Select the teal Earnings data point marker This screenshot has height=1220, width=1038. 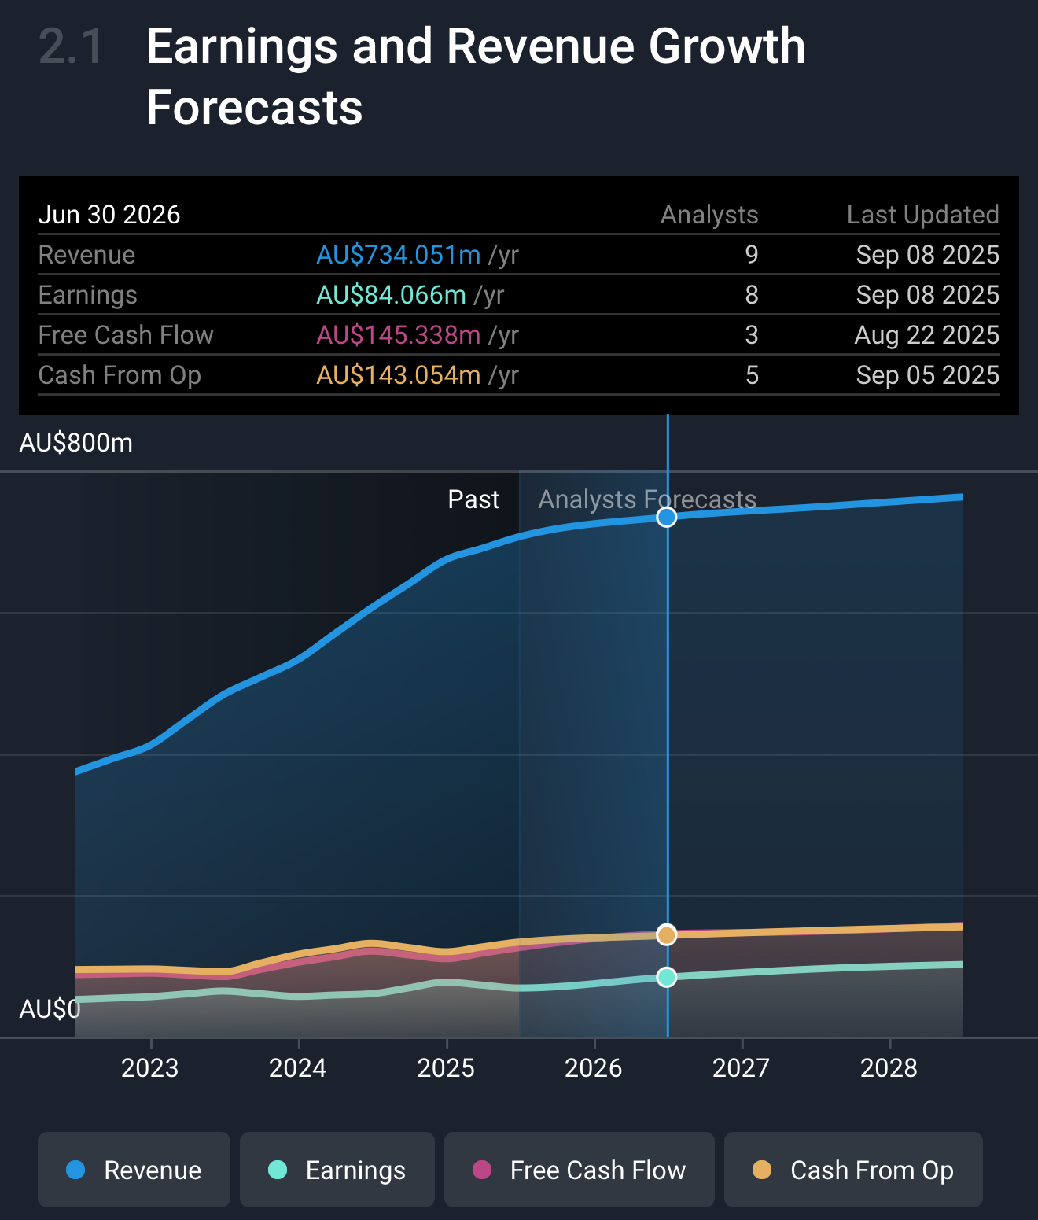[667, 977]
